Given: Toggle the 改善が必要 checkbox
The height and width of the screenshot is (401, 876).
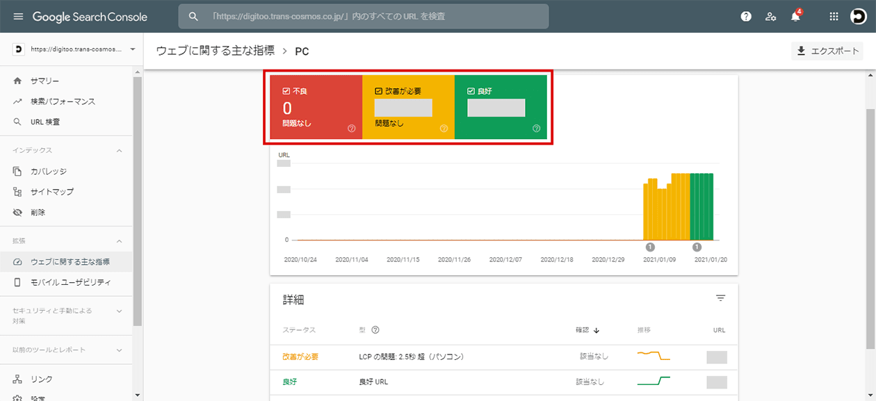Looking at the screenshot, I should [378, 91].
